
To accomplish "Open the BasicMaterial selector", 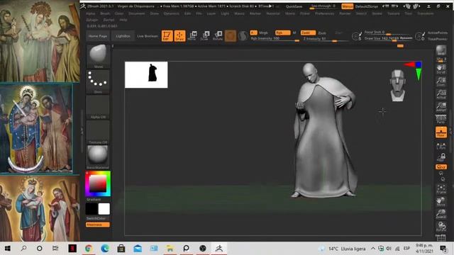I will pos(98,157).
